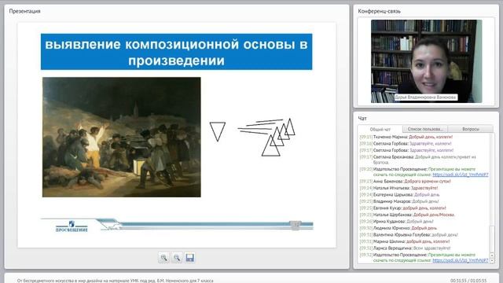Screen dimensions: 503x283
Task: Click the Просвещение logo on the slide
Action: pyautogui.click(x=72, y=226)
